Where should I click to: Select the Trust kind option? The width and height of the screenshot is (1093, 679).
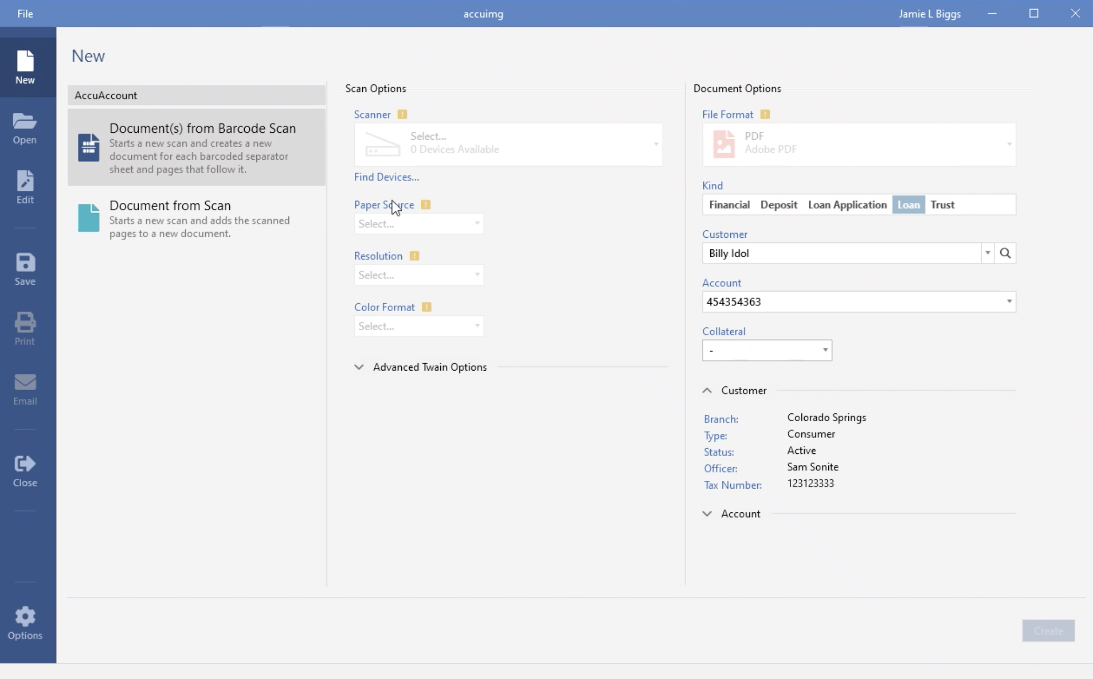pyautogui.click(x=942, y=205)
